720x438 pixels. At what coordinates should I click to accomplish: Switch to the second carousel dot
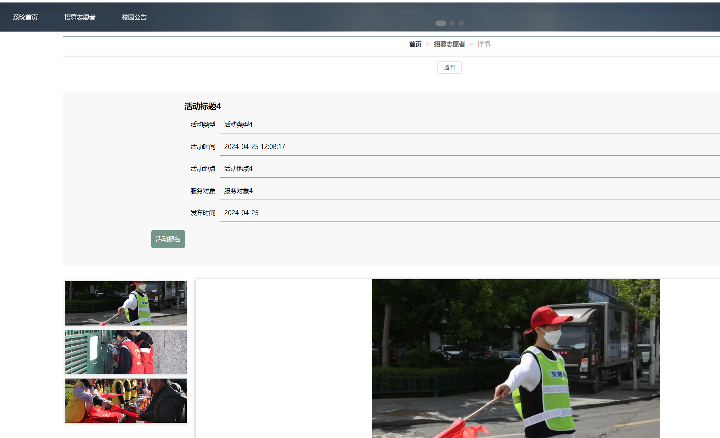click(x=452, y=23)
